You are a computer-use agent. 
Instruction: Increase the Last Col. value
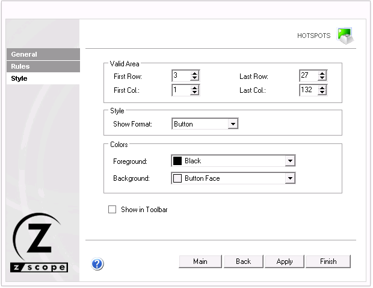point(322,87)
